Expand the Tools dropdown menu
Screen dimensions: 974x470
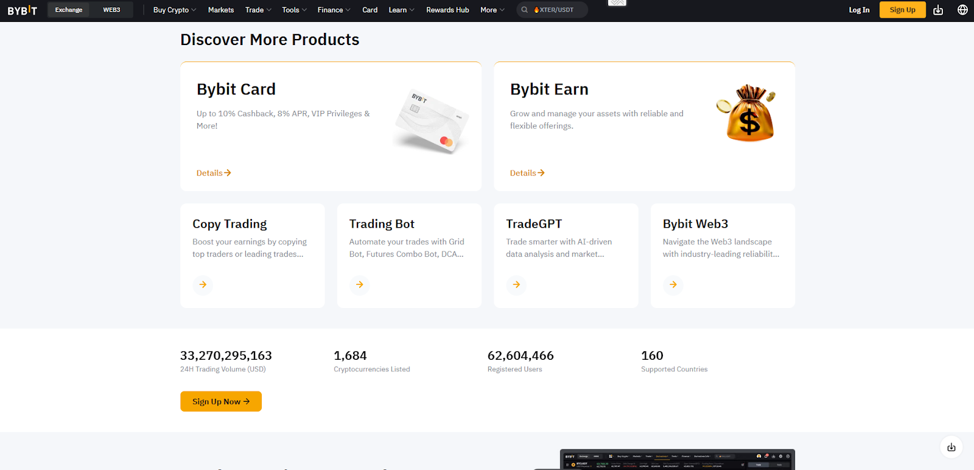[294, 10]
